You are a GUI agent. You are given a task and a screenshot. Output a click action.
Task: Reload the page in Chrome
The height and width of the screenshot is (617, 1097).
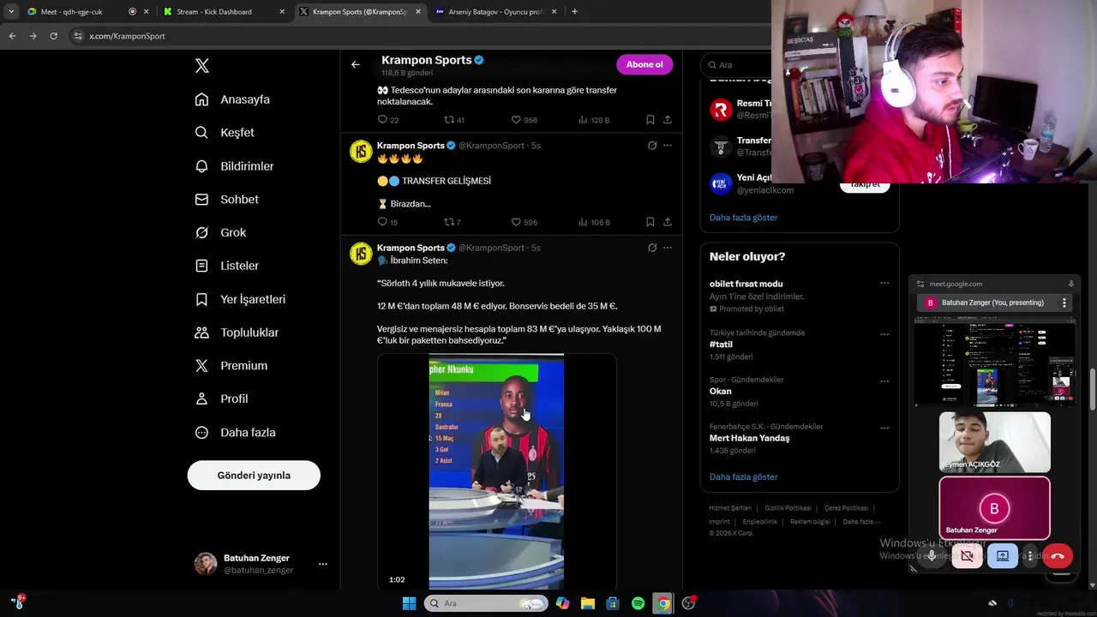[53, 36]
